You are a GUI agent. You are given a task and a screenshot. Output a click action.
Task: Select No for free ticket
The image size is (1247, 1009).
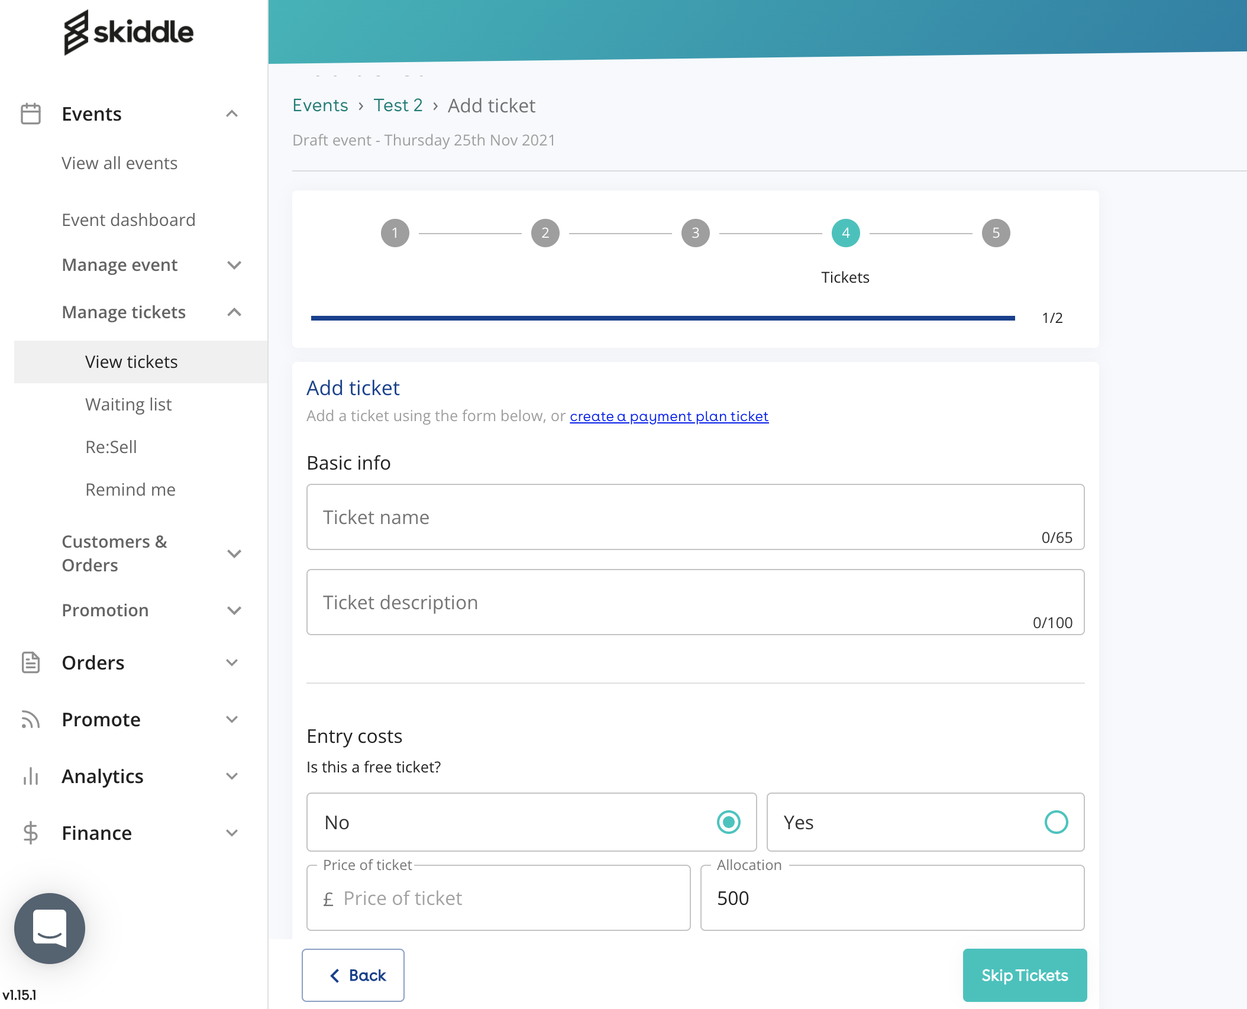coord(728,822)
